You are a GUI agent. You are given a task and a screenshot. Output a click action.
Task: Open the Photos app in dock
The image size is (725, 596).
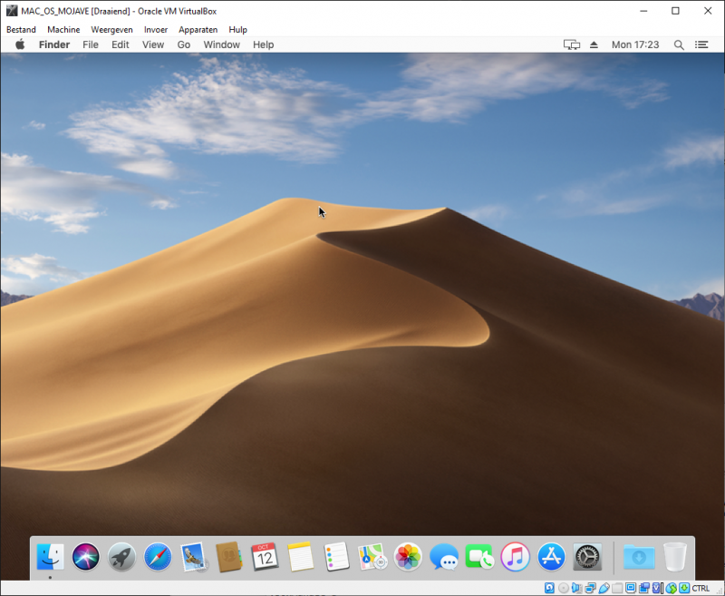(x=408, y=556)
